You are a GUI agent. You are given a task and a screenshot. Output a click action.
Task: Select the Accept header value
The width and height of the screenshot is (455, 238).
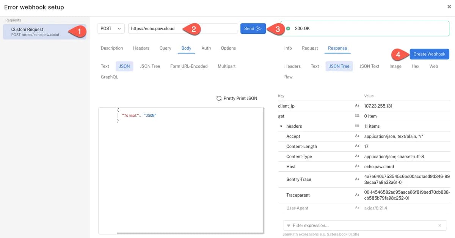tap(394, 136)
